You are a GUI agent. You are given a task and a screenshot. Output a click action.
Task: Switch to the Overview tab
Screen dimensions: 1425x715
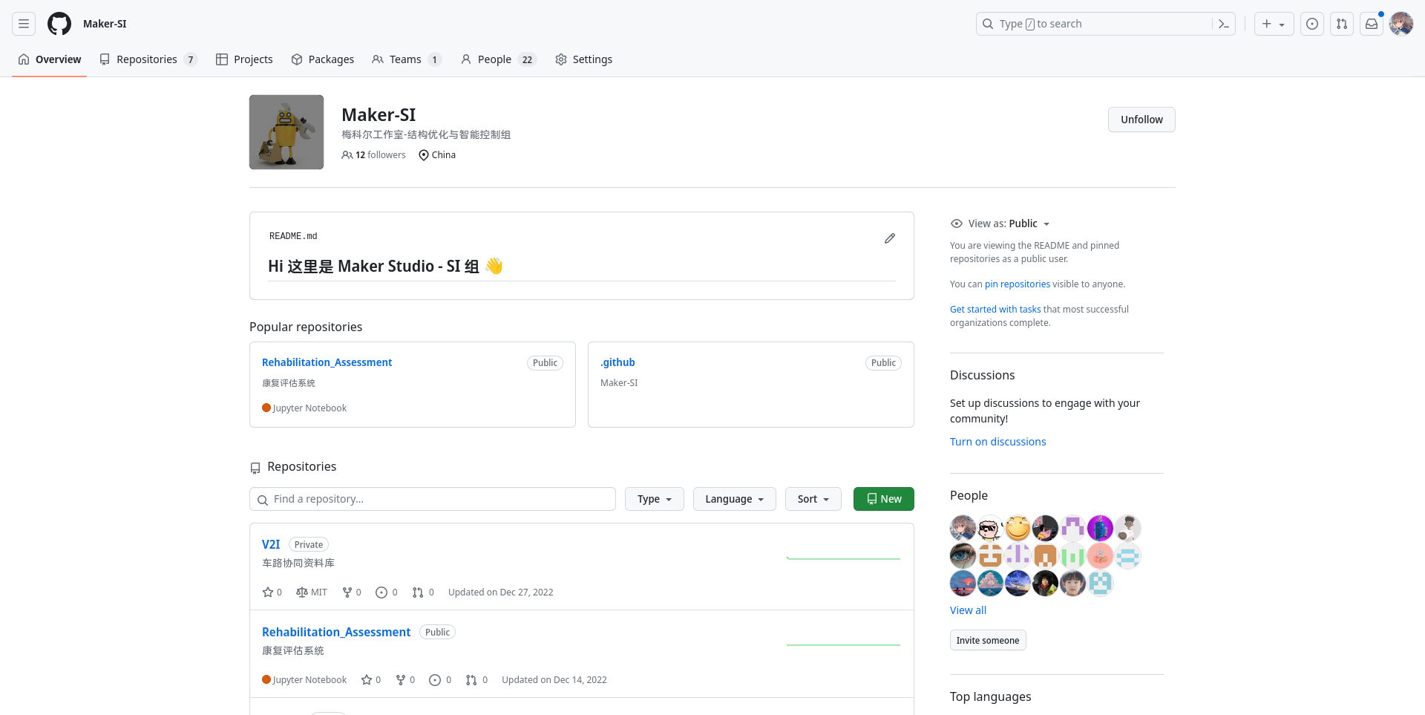[x=50, y=59]
